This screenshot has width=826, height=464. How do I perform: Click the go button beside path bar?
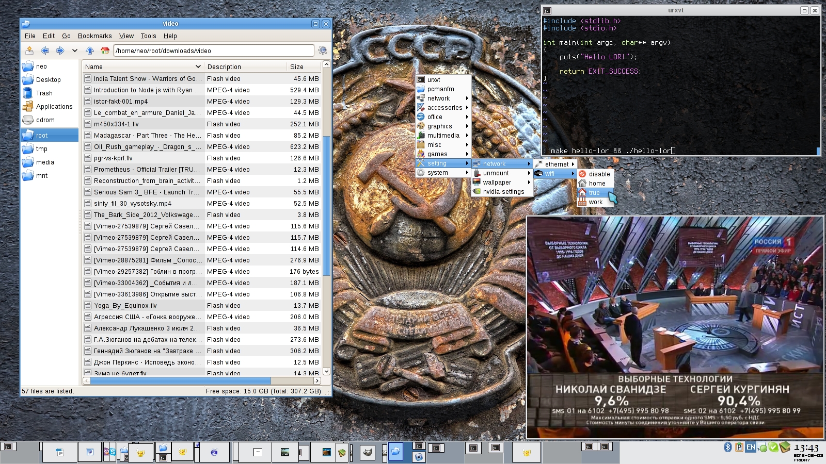point(323,51)
